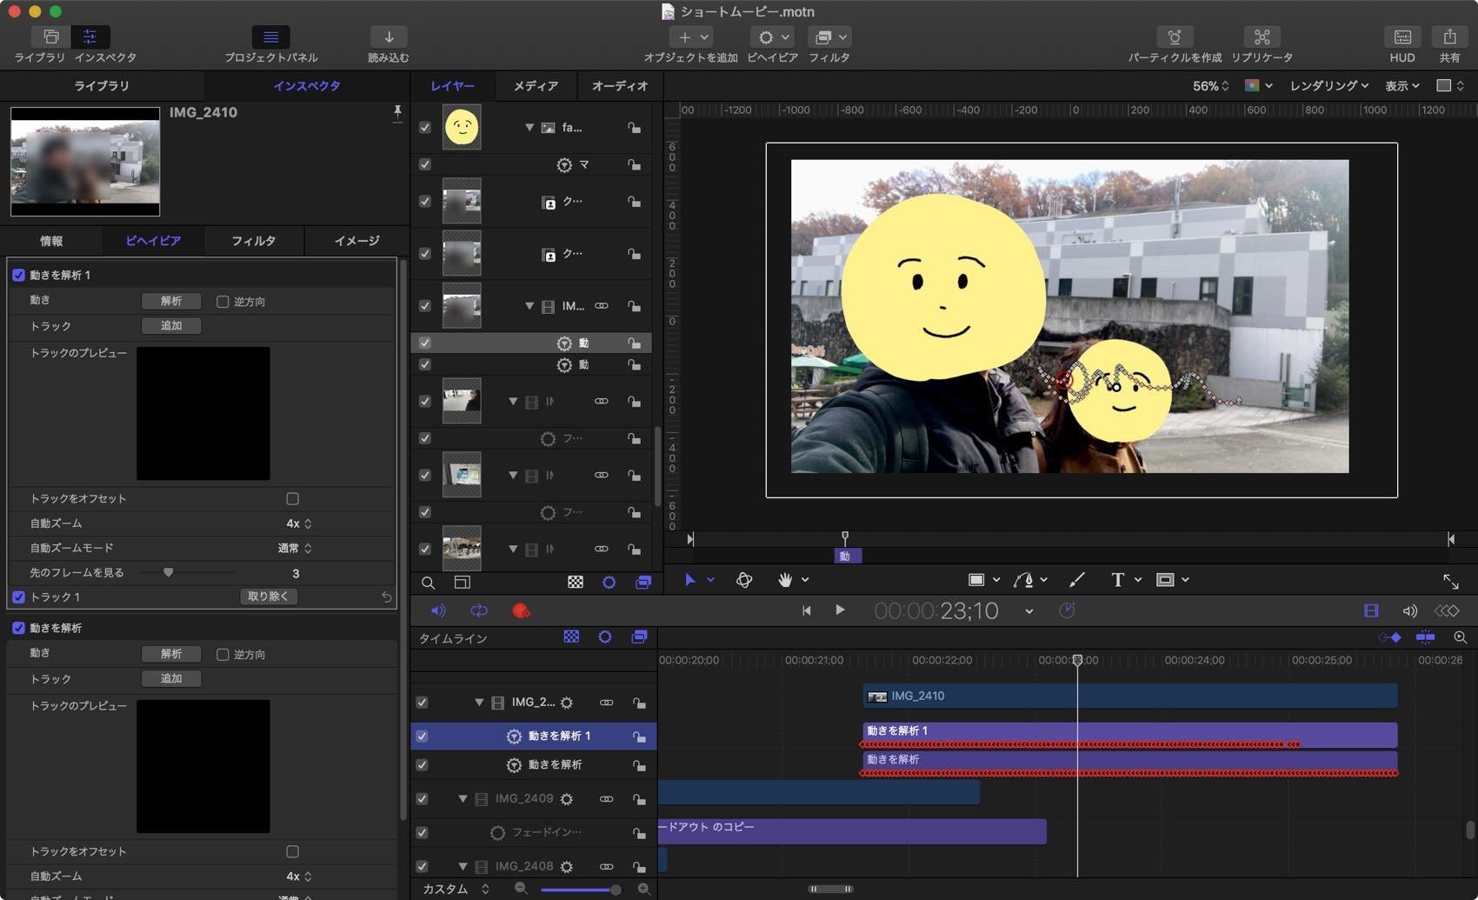Collapse IMG_2409 triangle in timeline list

tap(463, 798)
